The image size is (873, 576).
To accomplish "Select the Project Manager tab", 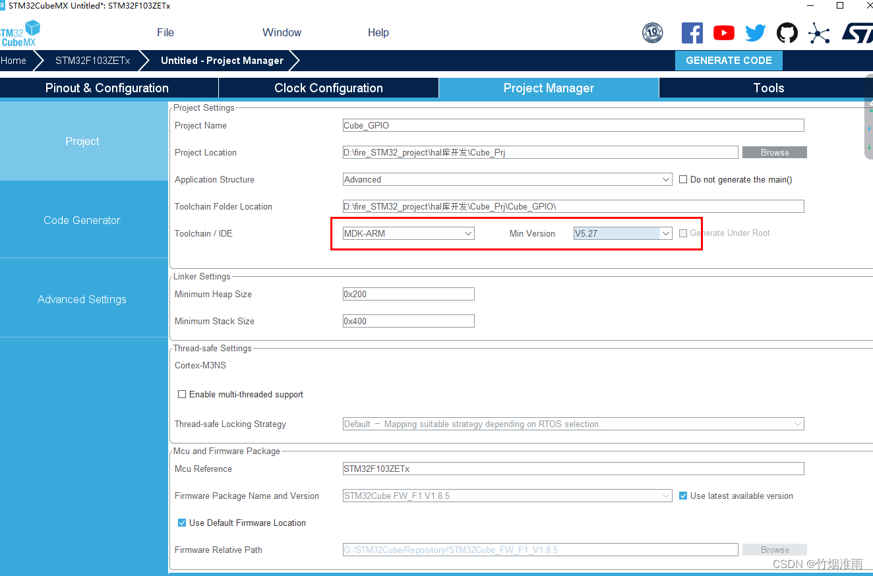I will [x=549, y=88].
